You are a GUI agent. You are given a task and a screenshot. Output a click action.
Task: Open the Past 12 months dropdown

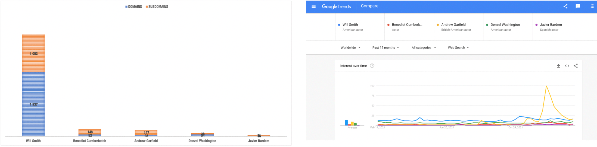point(385,48)
